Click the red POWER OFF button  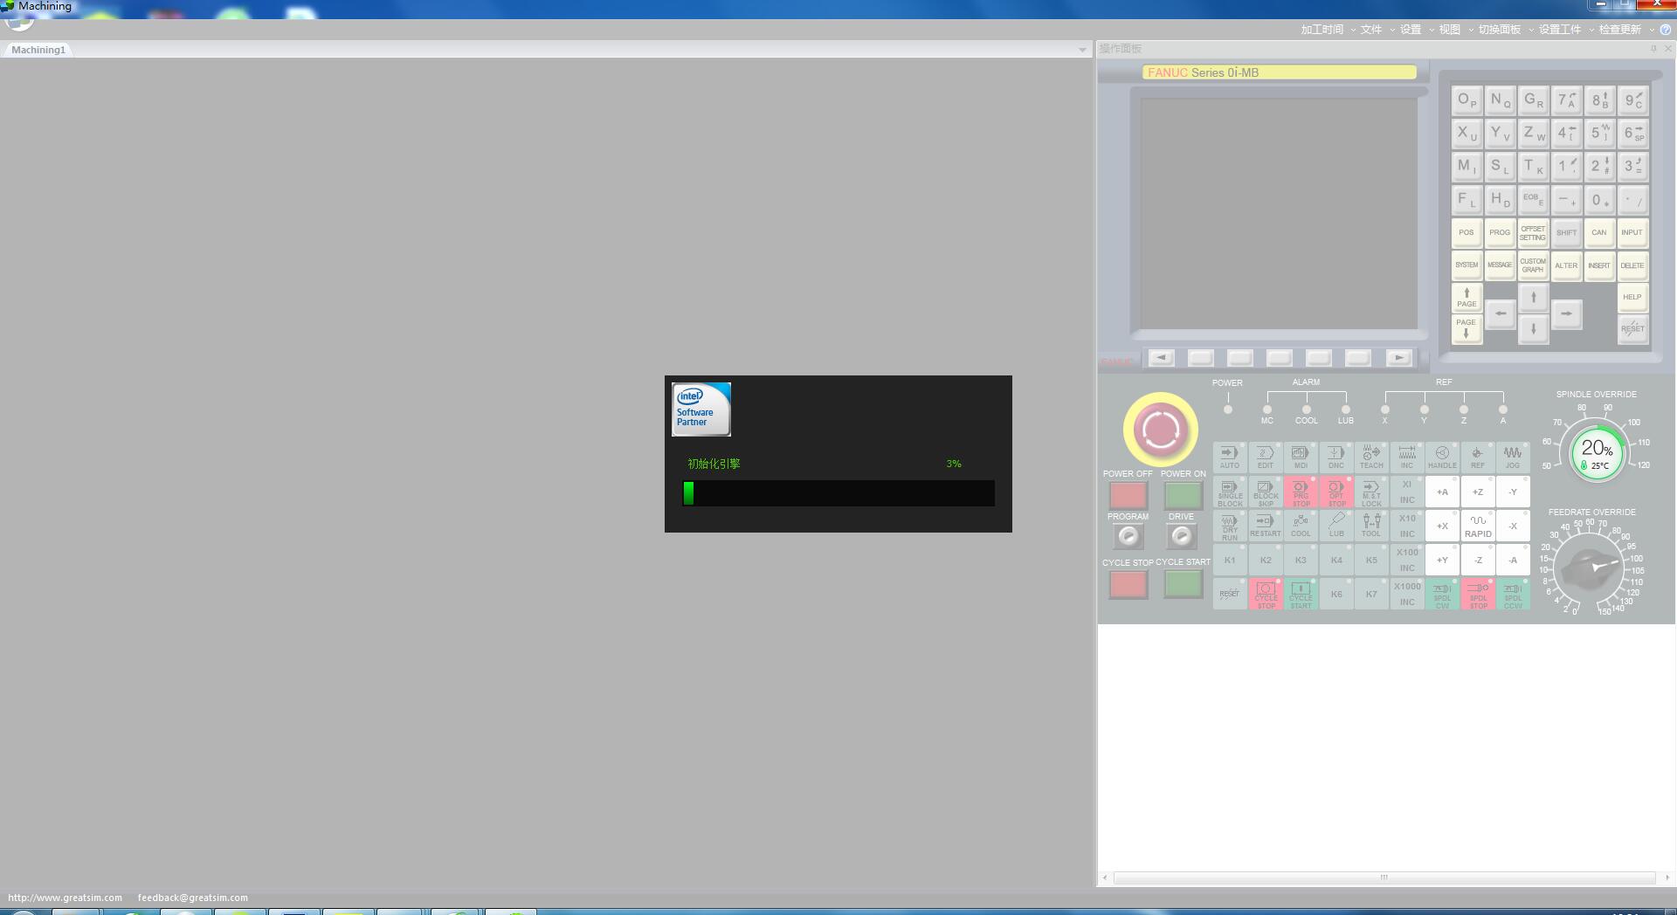point(1128,495)
